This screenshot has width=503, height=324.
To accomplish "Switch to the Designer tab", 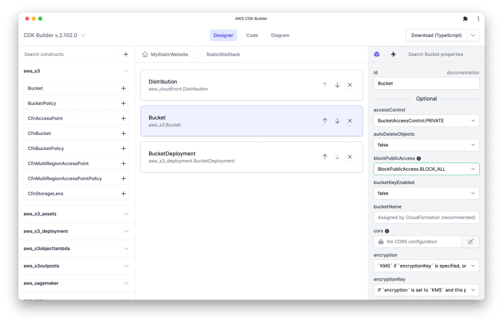I will (223, 35).
